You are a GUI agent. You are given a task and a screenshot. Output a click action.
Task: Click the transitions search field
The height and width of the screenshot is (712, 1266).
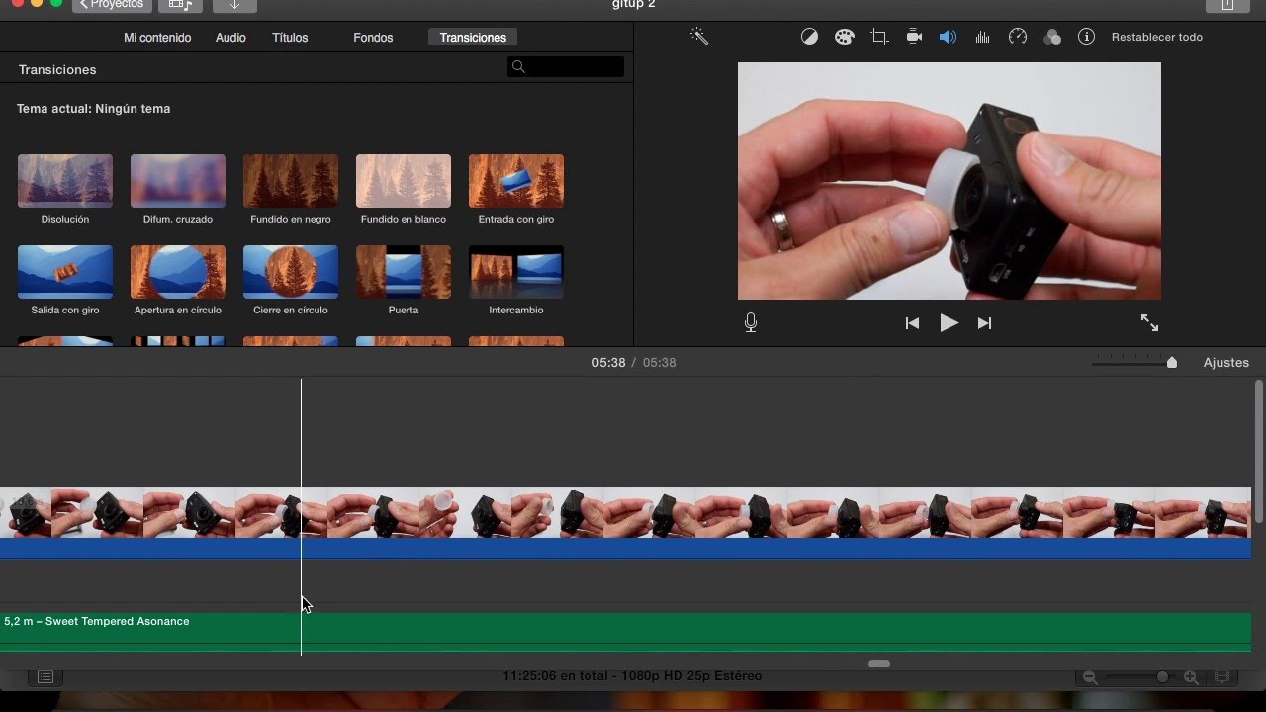(566, 67)
